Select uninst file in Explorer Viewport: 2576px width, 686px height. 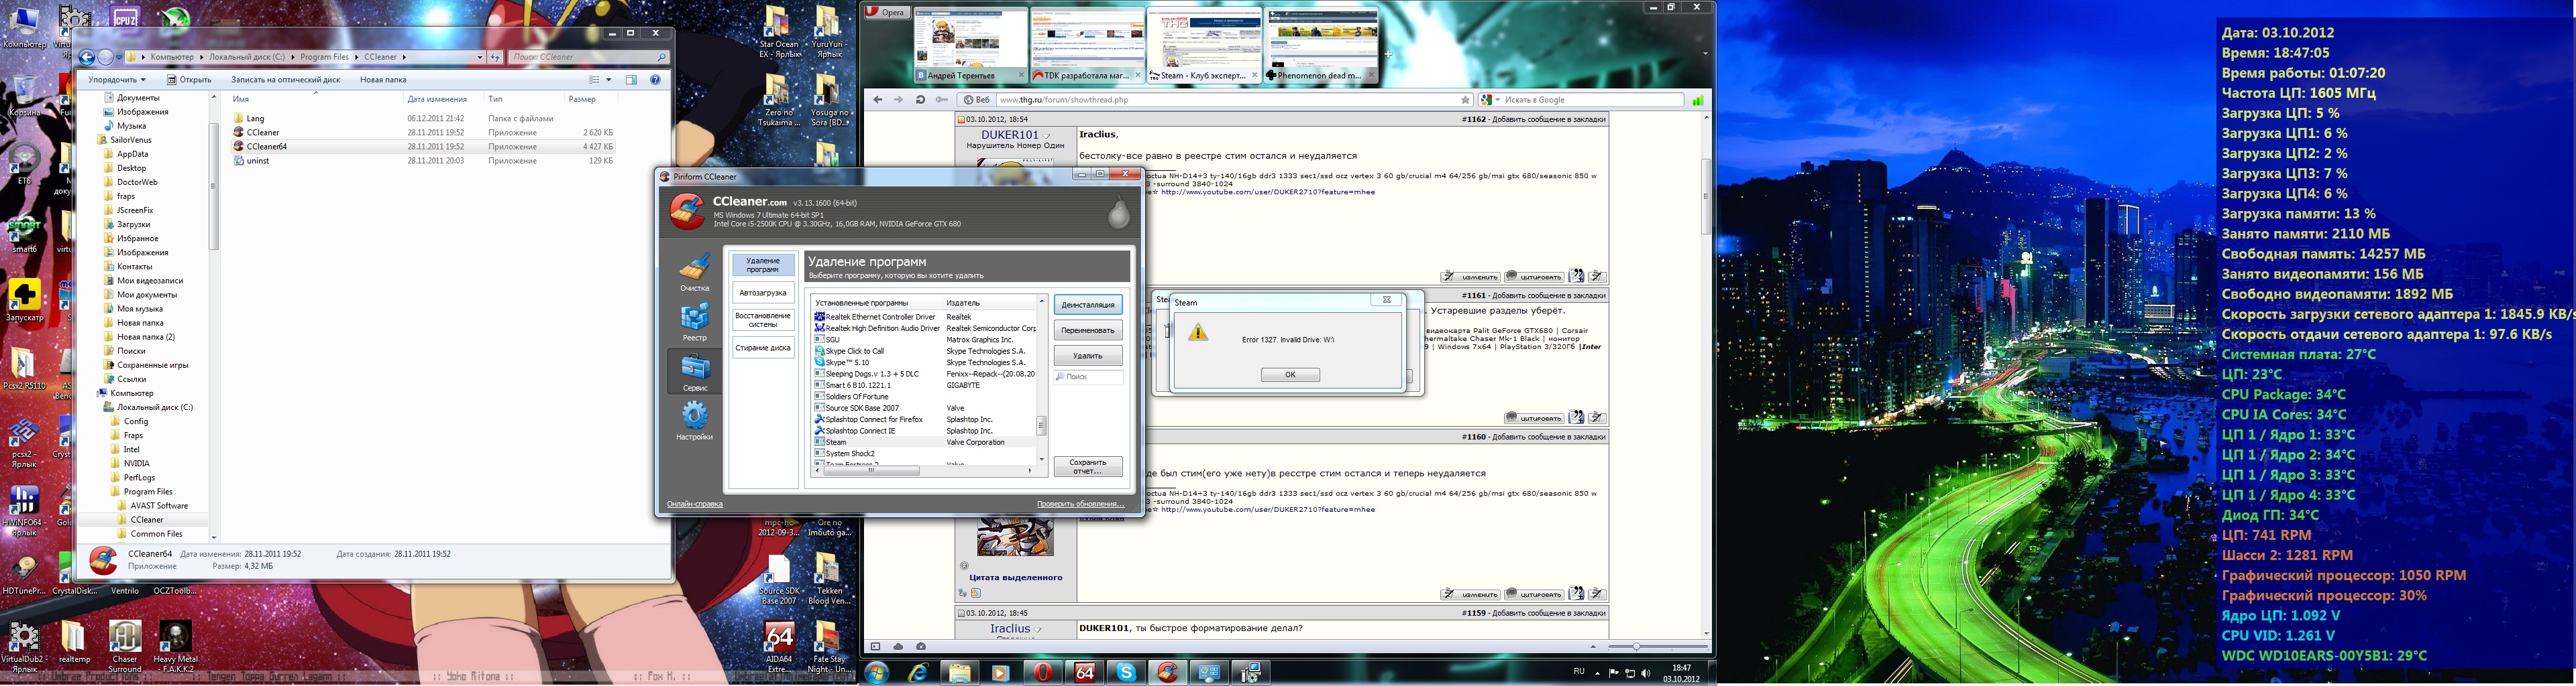(x=424, y=161)
